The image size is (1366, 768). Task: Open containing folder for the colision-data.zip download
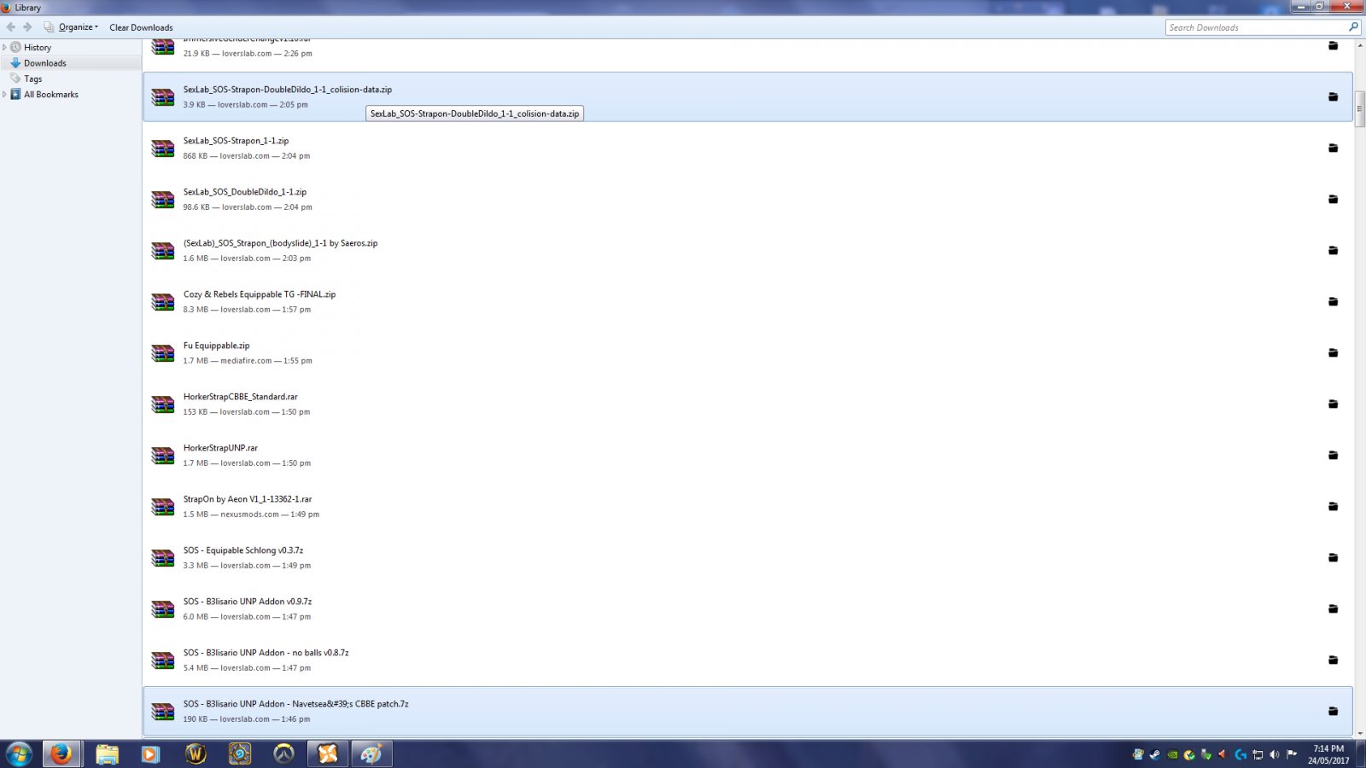coord(1333,96)
